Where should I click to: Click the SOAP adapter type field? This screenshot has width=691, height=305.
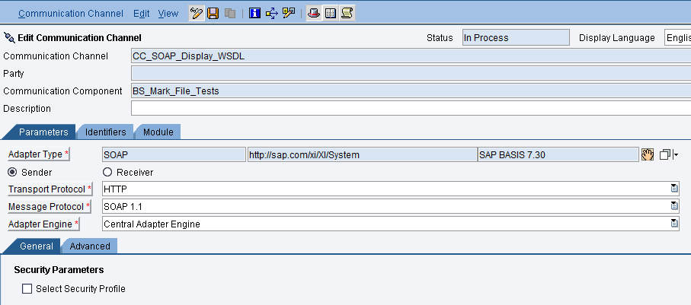(174, 154)
